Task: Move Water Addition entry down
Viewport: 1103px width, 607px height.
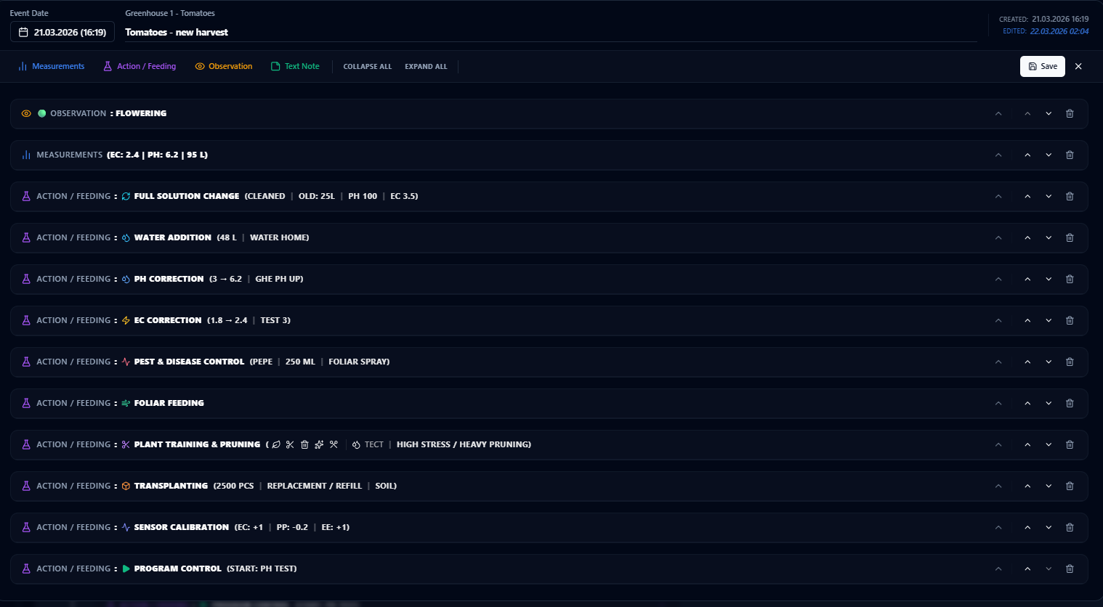Action: click(1049, 237)
